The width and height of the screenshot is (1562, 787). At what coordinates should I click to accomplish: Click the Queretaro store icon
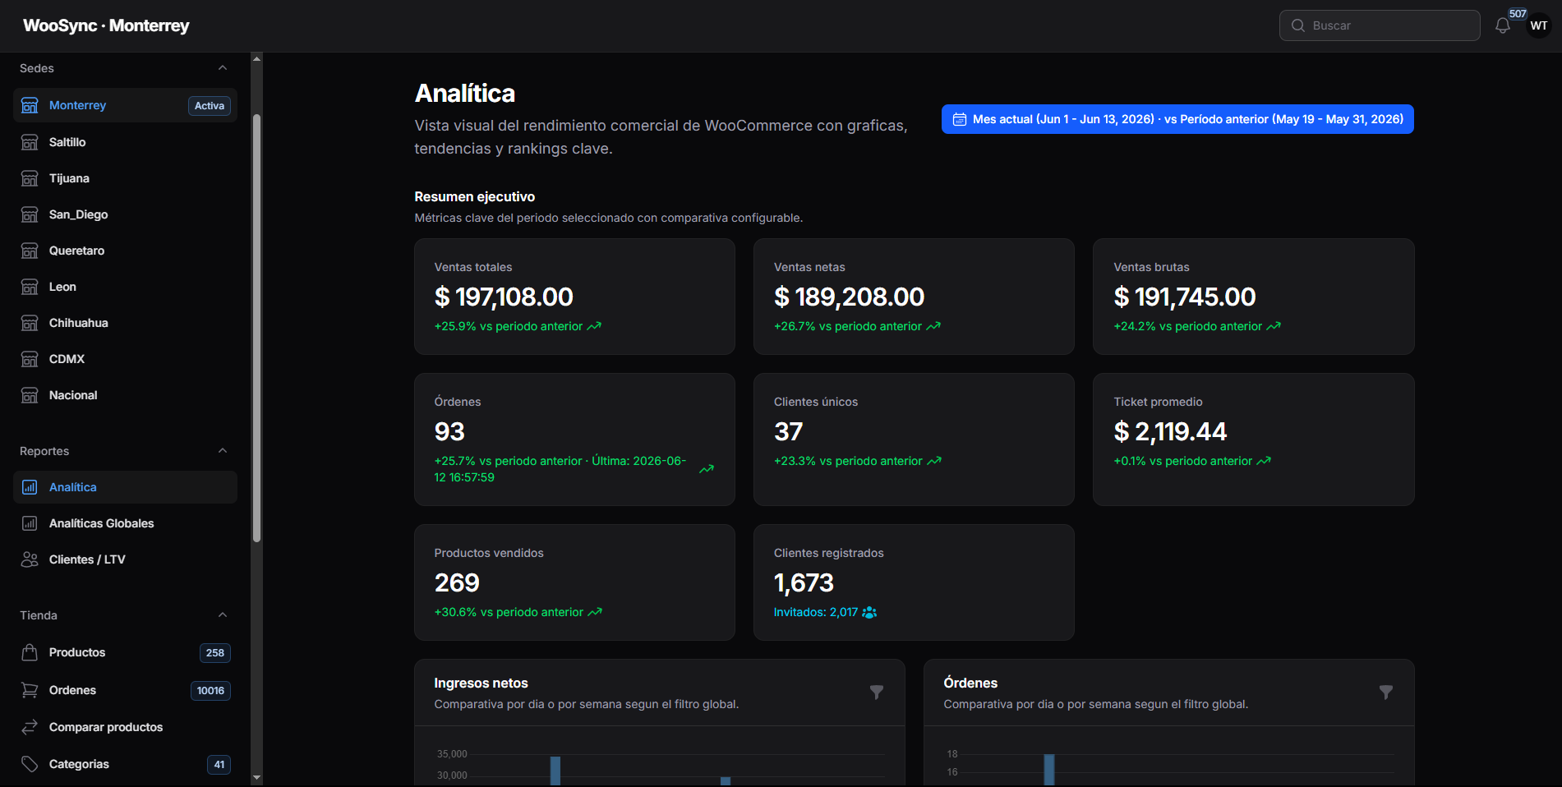(30, 251)
